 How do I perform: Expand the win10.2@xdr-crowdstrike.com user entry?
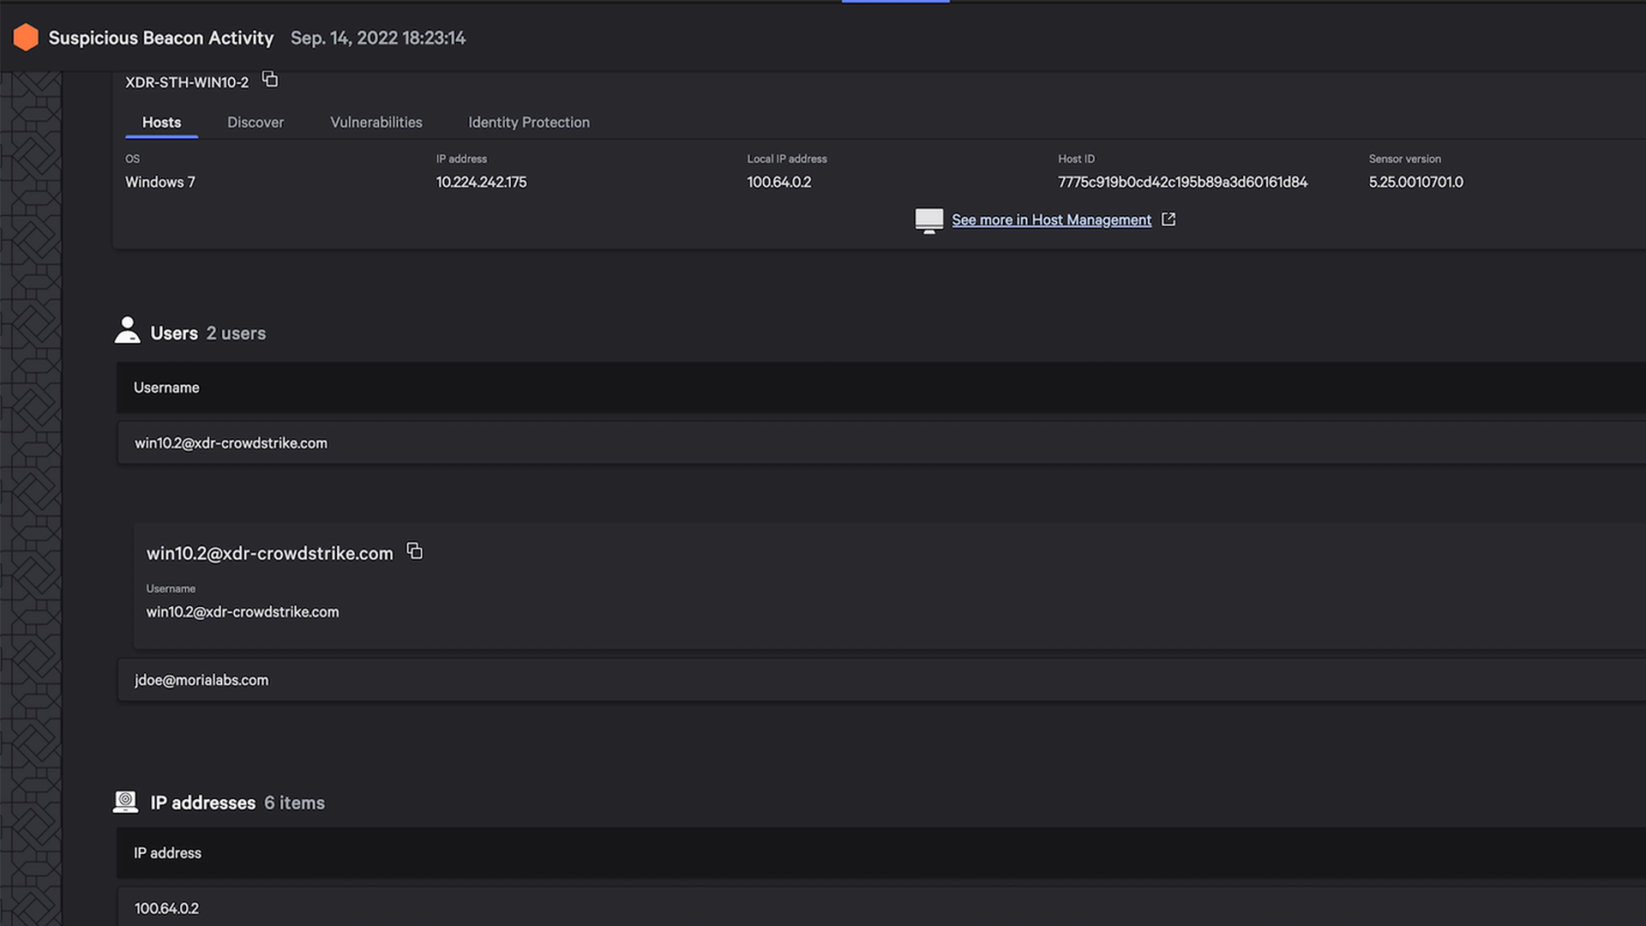coord(231,442)
